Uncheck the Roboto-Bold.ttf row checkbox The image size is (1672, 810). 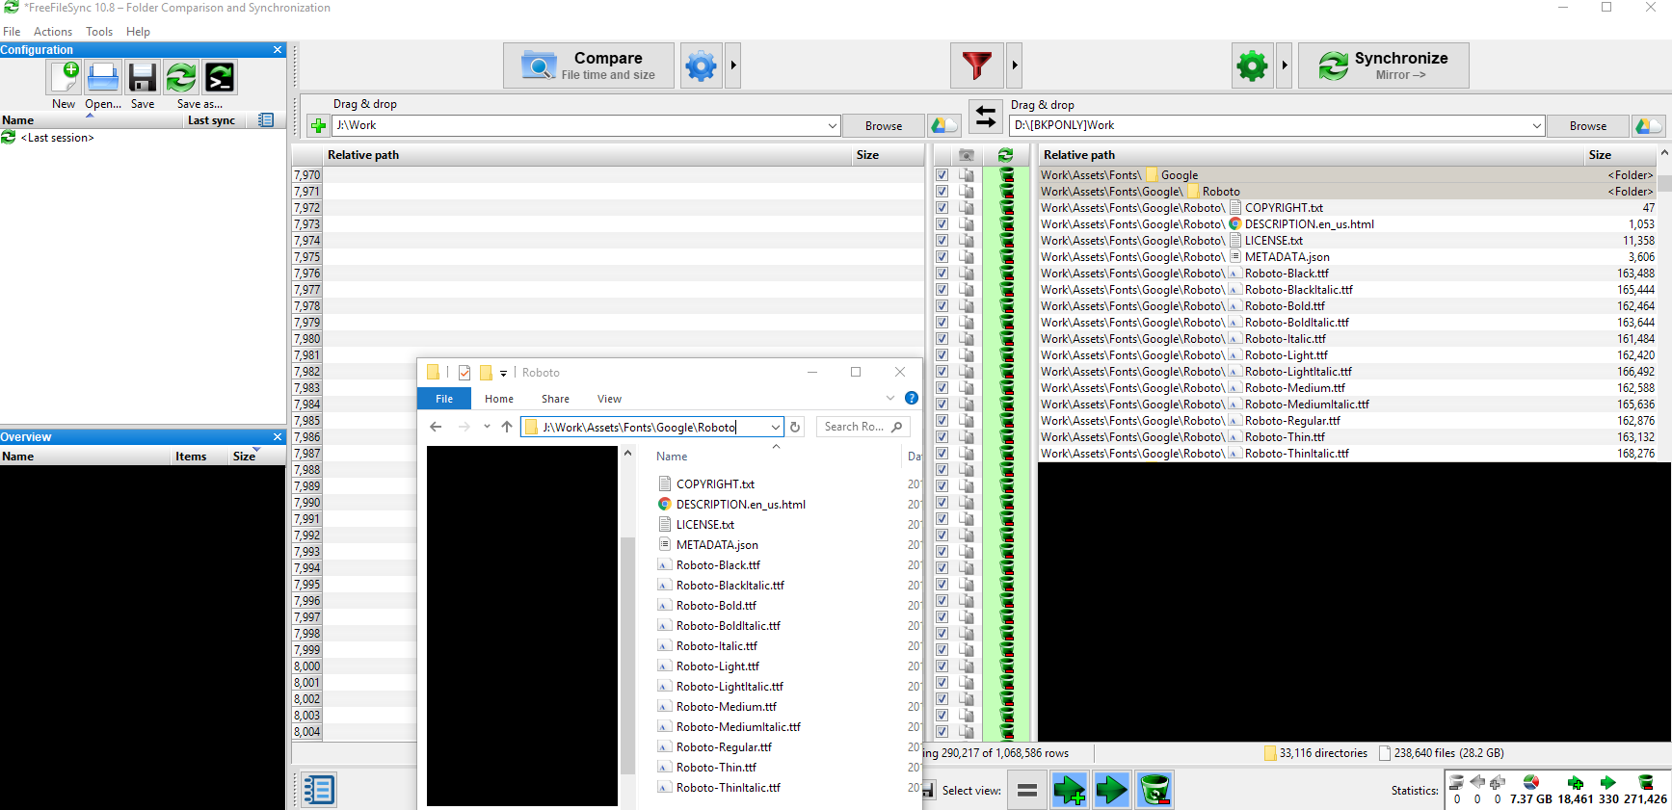942,306
